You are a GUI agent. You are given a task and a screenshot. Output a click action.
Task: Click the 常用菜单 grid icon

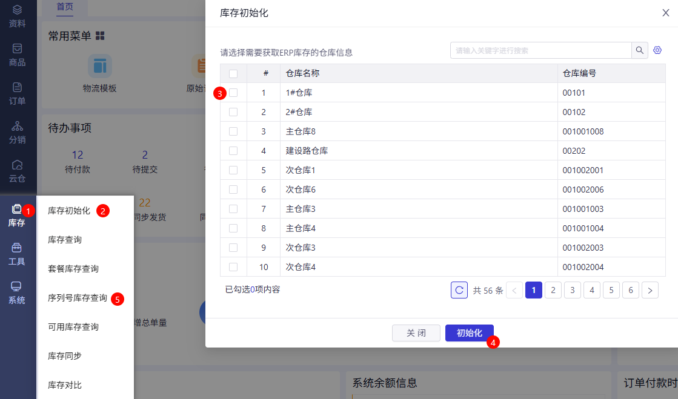click(100, 36)
